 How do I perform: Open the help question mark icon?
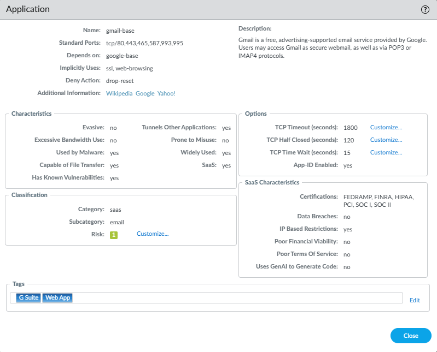[x=425, y=9]
